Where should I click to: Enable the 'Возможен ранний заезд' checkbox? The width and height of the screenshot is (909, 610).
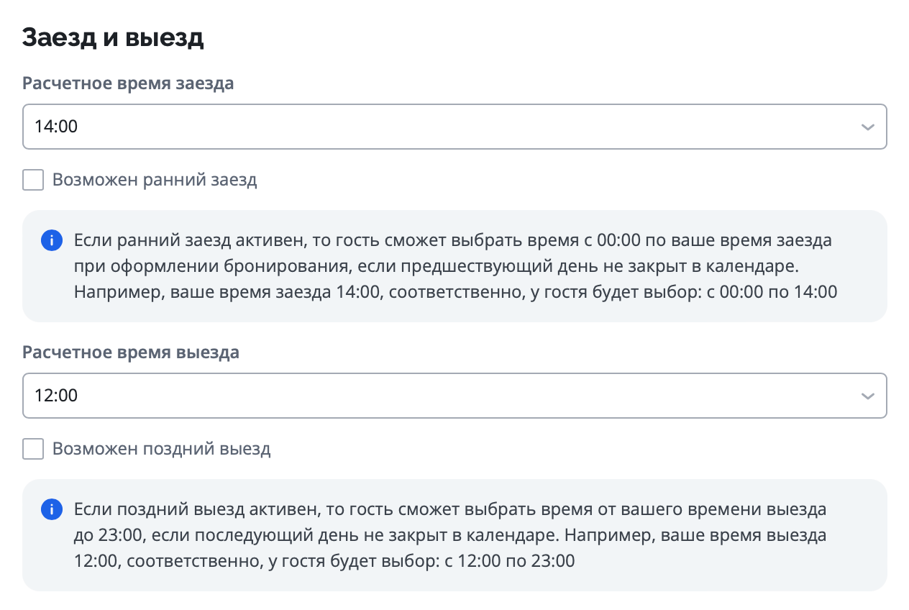(x=33, y=180)
